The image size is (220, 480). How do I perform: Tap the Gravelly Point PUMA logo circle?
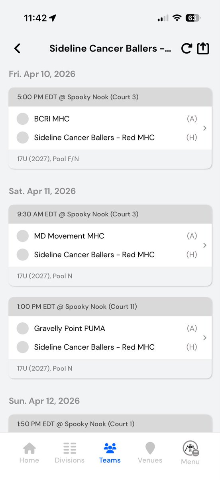click(x=23, y=328)
